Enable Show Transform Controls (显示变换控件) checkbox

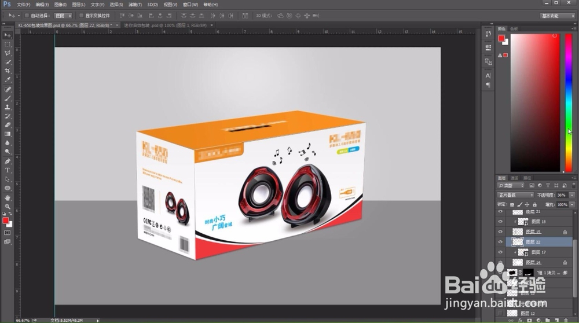[81, 16]
